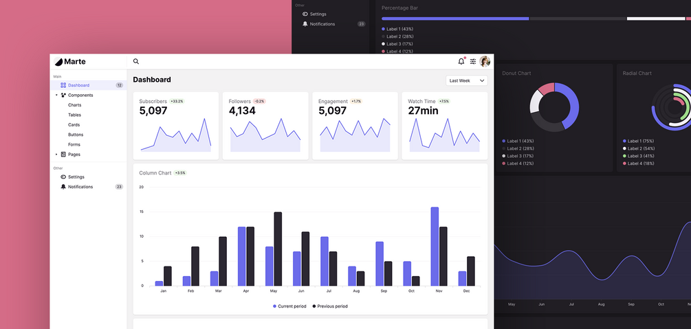Viewport: 691px width, 329px height.
Task: Toggle Label 1 (43%) in the Percentage Bar legend
Action: point(397,29)
